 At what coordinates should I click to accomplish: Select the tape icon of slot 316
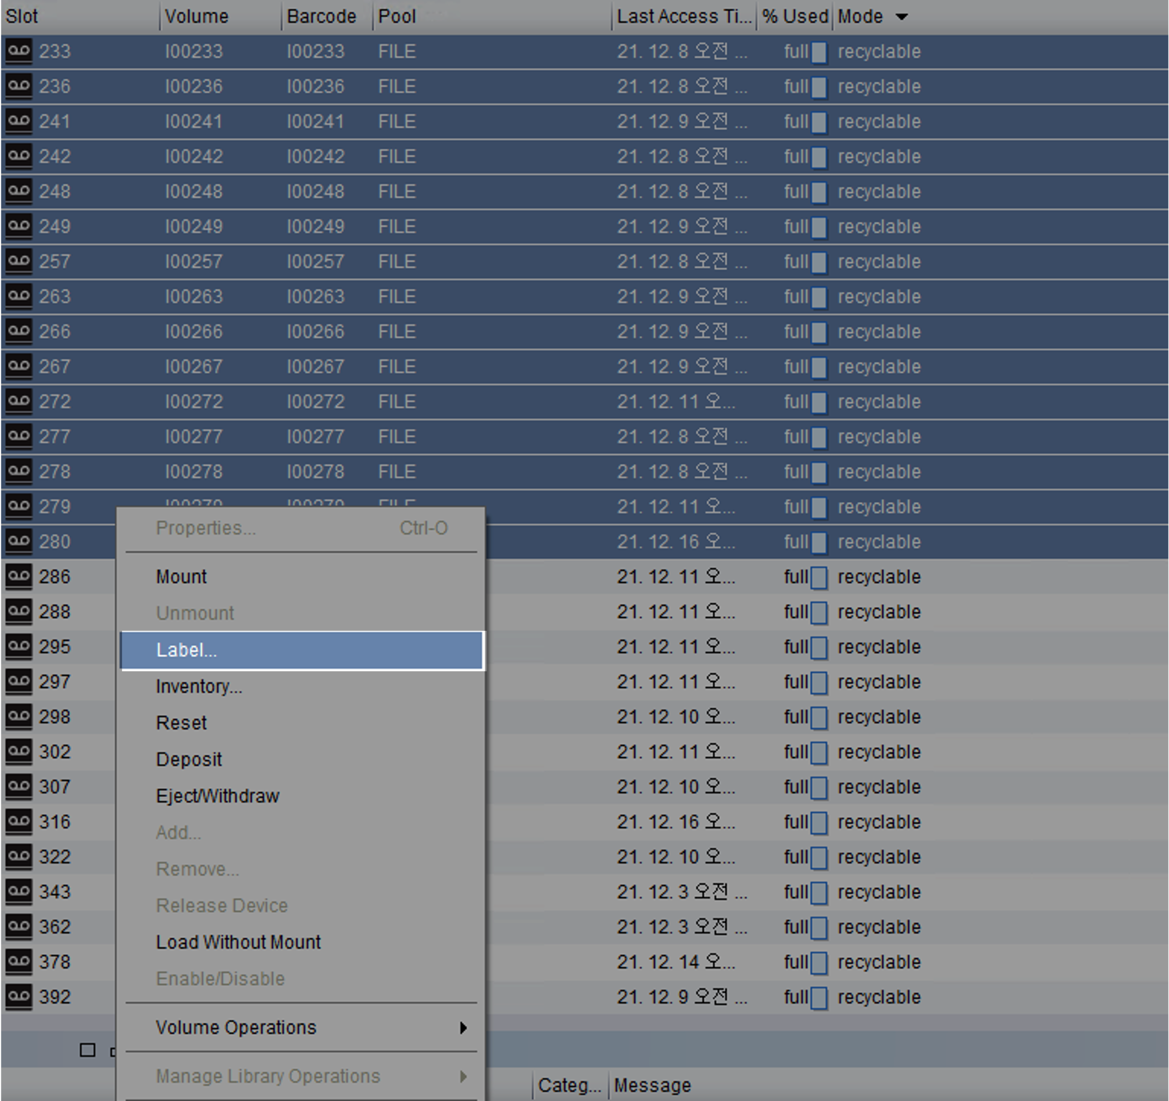tap(19, 822)
